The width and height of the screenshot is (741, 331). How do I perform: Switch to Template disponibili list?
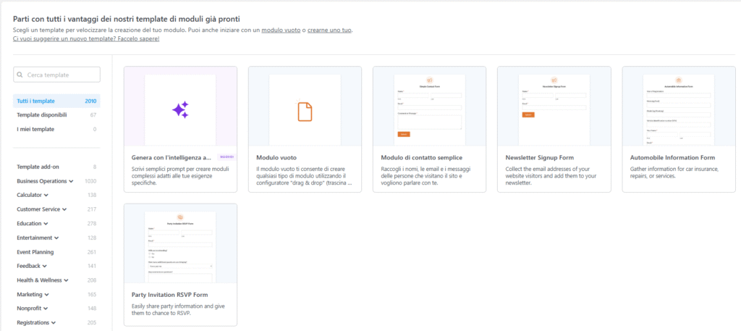tap(42, 115)
